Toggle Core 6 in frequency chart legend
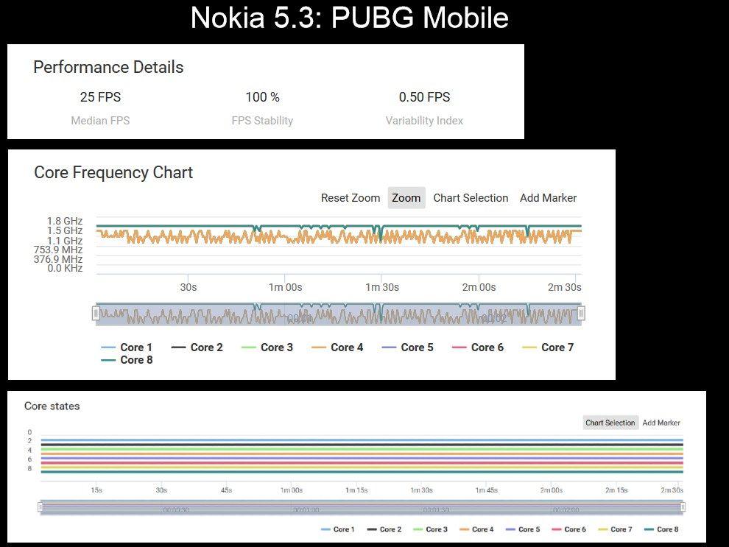This screenshot has width=729, height=547. tap(478, 347)
